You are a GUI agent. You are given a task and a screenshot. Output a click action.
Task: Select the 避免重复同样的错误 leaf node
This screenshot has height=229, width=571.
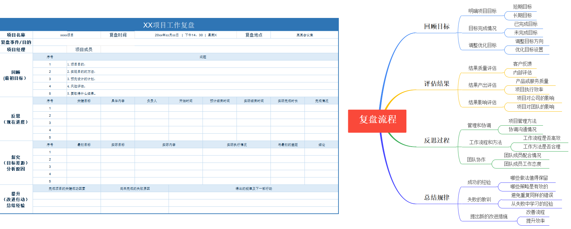point(532,195)
